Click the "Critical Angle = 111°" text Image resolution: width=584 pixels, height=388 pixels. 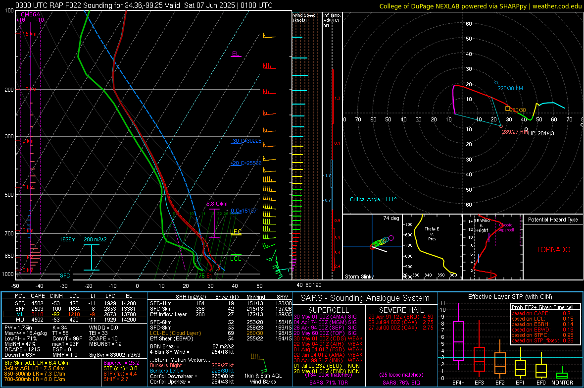pyautogui.click(x=373, y=199)
